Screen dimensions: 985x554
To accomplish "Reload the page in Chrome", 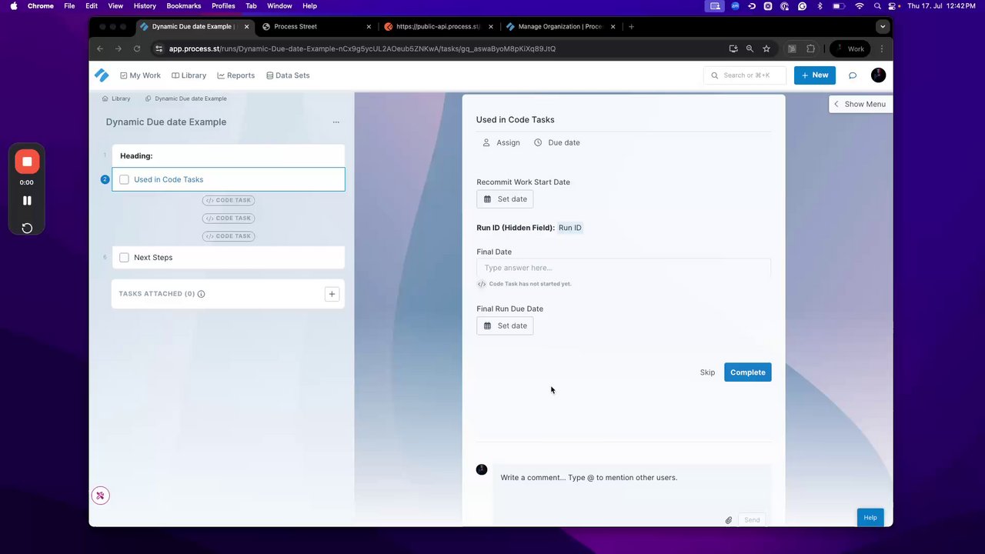I will point(137,48).
